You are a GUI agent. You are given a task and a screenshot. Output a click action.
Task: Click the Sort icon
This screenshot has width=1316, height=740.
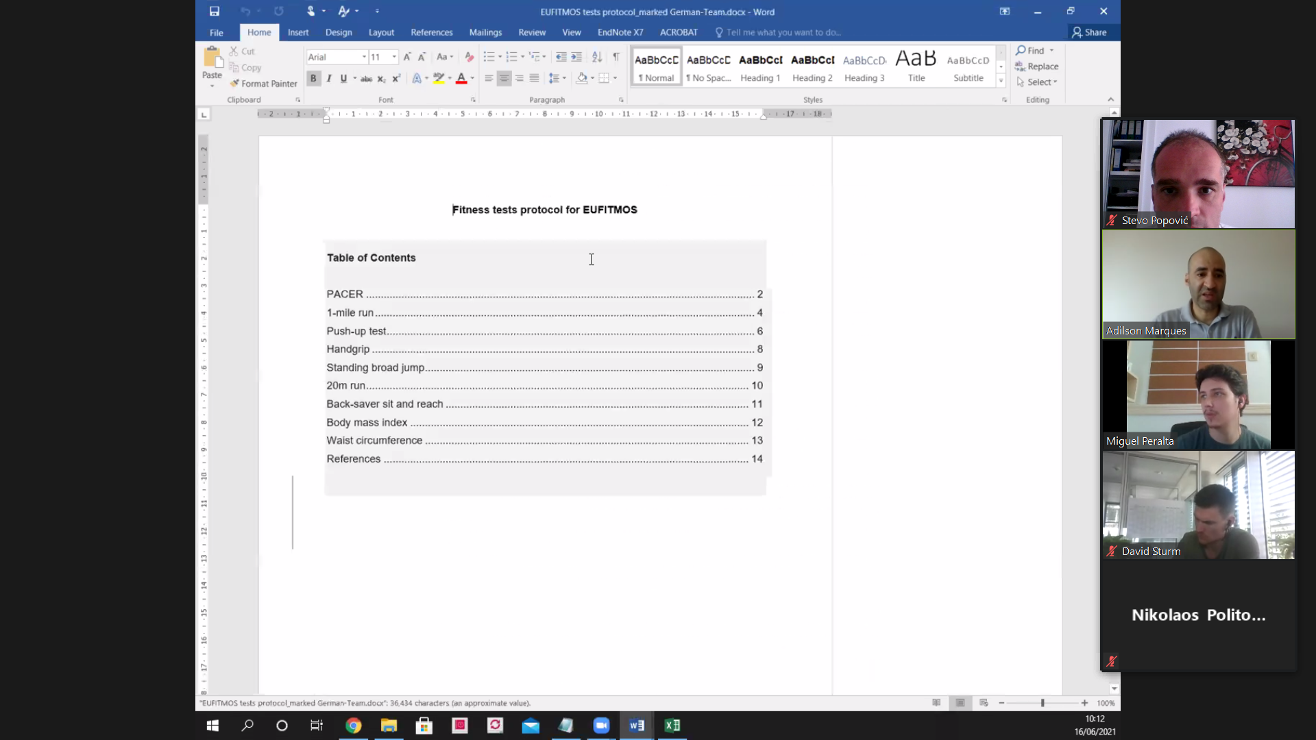597,57
